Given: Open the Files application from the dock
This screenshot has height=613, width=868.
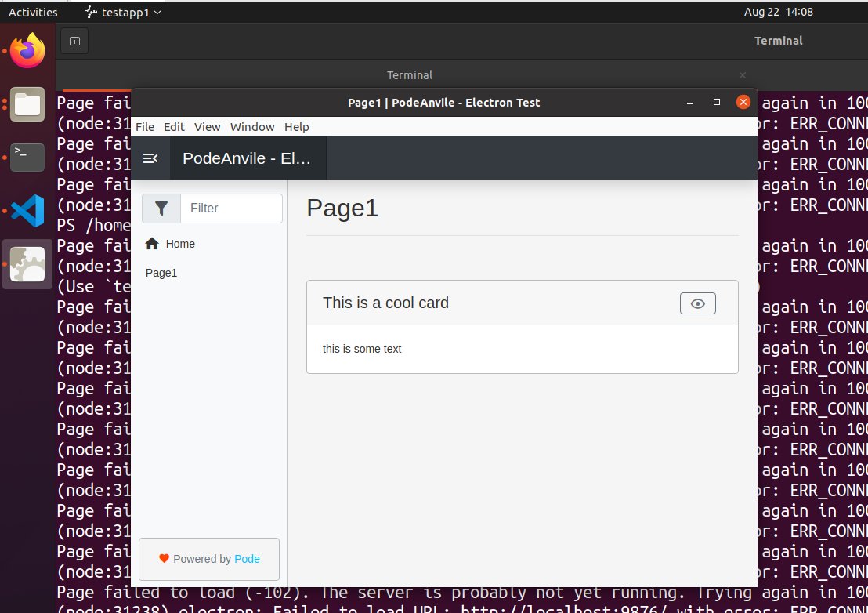Looking at the screenshot, I should click(x=27, y=103).
